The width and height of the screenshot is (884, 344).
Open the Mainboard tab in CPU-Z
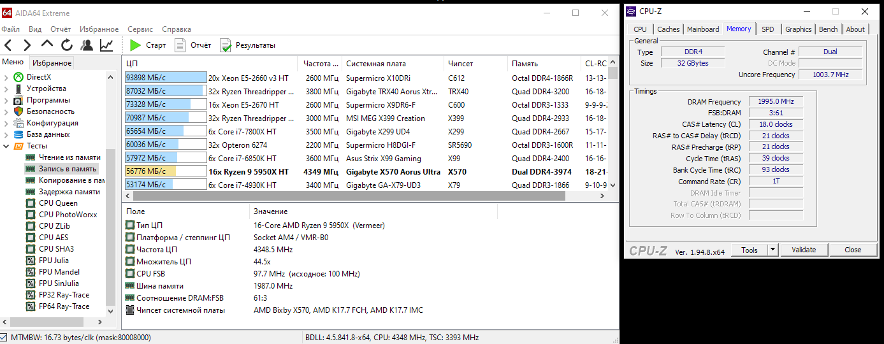pyautogui.click(x=703, y=29)
